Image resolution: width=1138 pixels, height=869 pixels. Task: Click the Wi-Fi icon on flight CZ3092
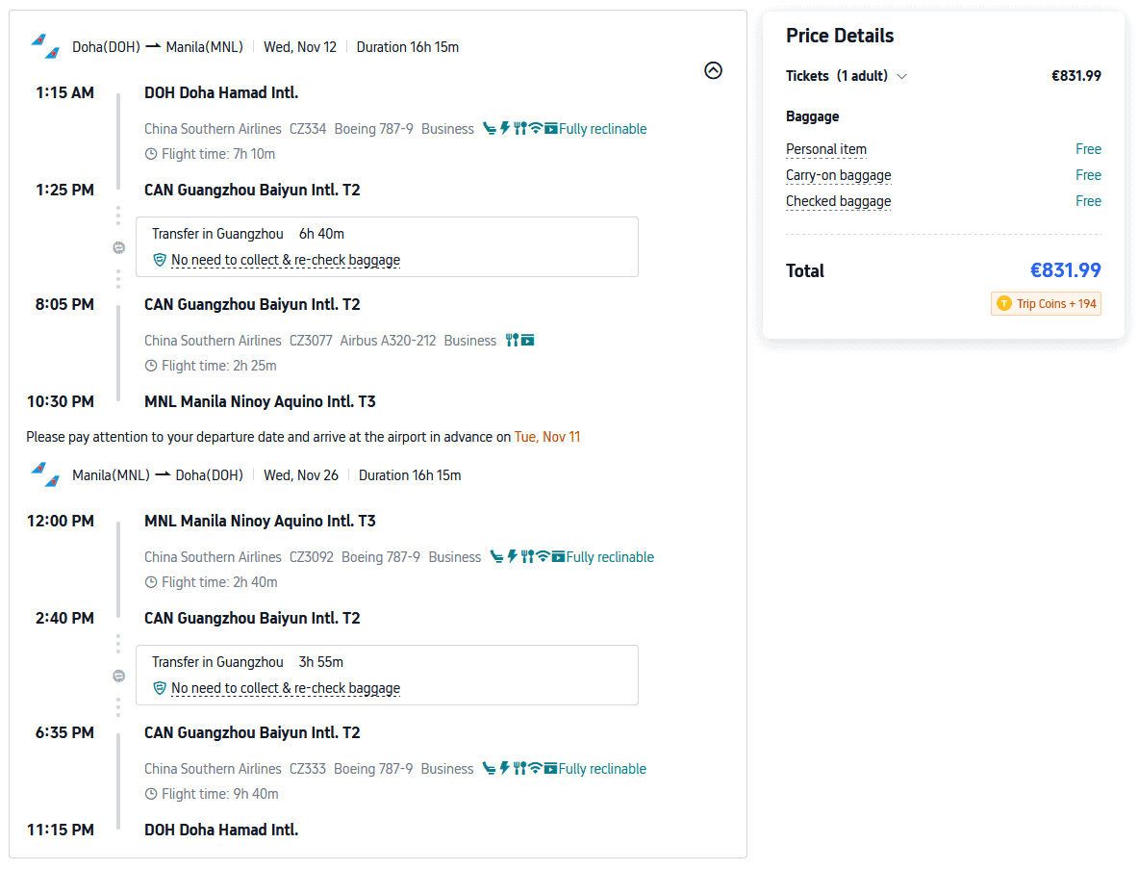point(543,557)
